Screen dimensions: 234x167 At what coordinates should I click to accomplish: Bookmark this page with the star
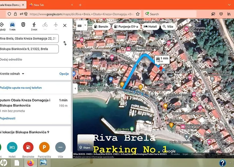click(x=138, y=14)
